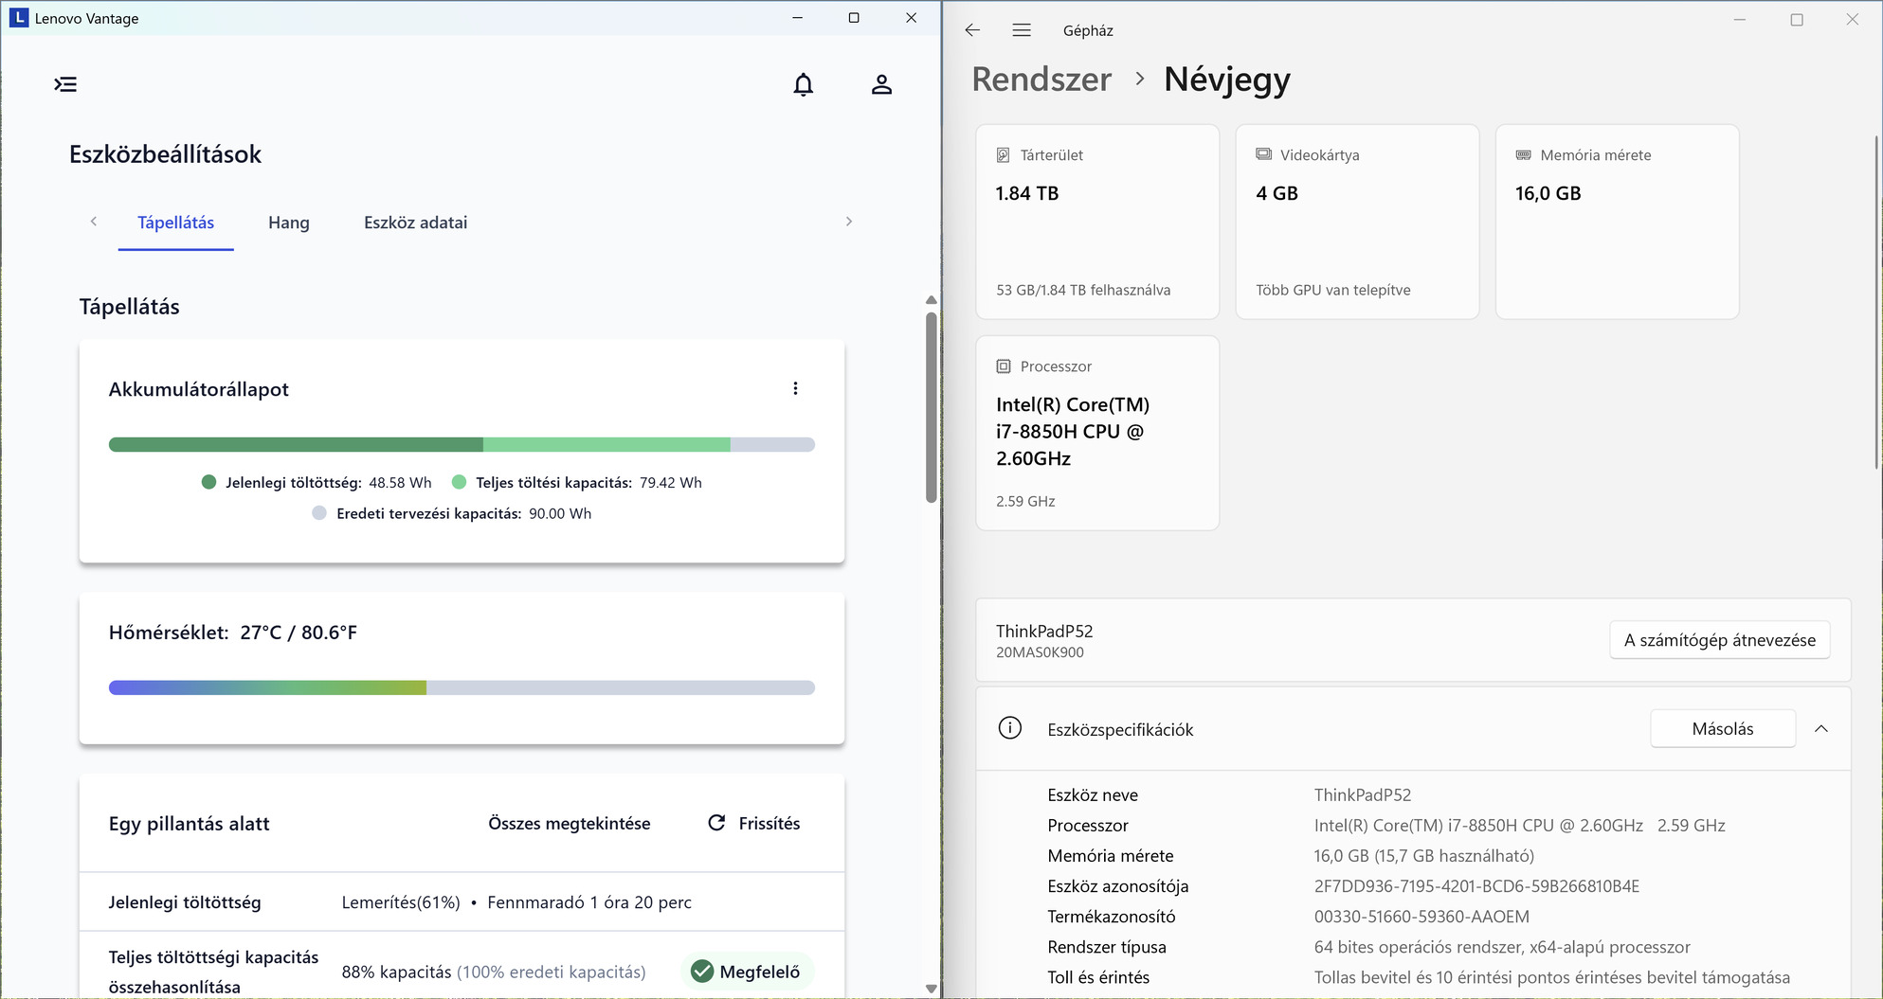The width and height of the screenshot is (1883, 999).
Task: Select the Tápellátás tab
Action: [x=175, y=223]
